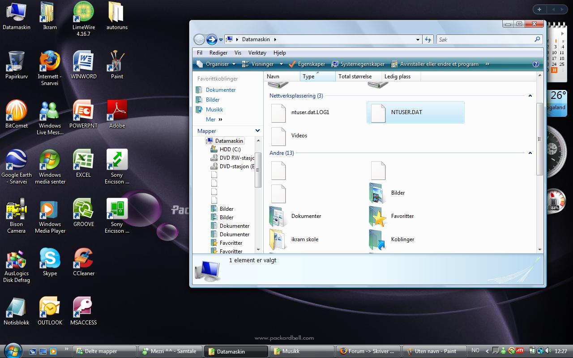The image size is (573, 358).
Task: Click Avinstaller eller endre et program
Action: pos(435,64)
